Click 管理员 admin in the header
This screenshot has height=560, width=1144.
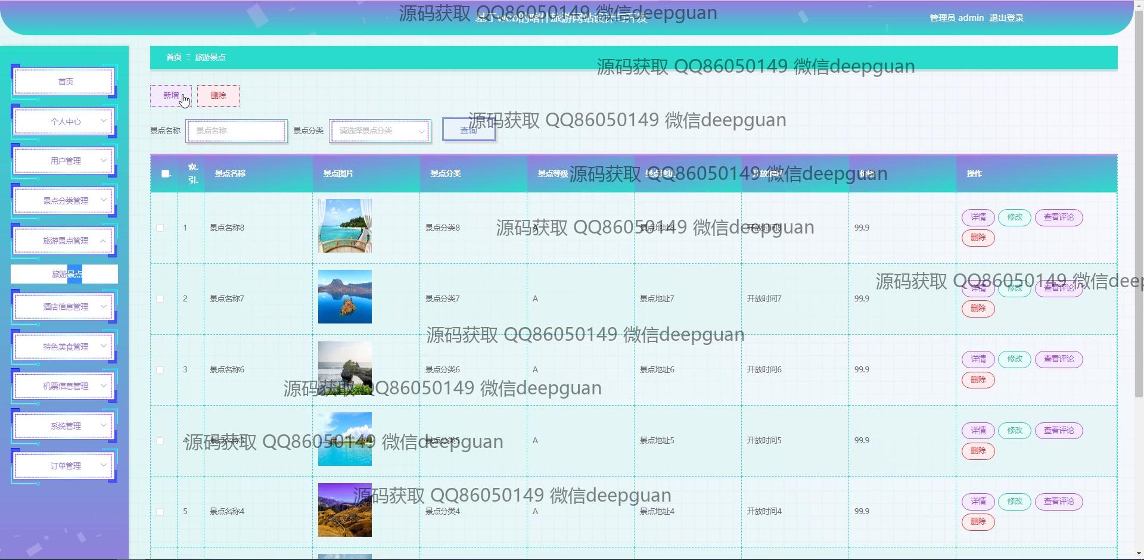click(x=956, y=18)
